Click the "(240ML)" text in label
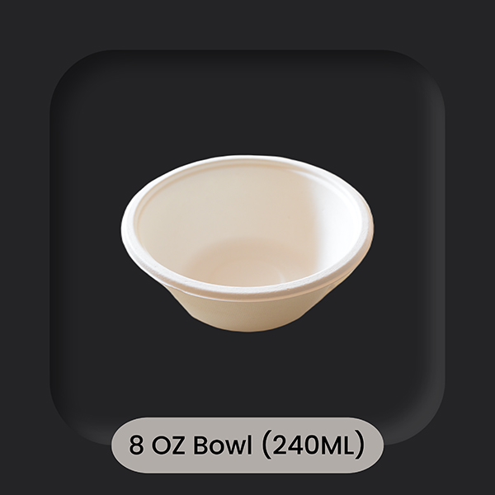This screenshot has width=495, height=495. 313,445
